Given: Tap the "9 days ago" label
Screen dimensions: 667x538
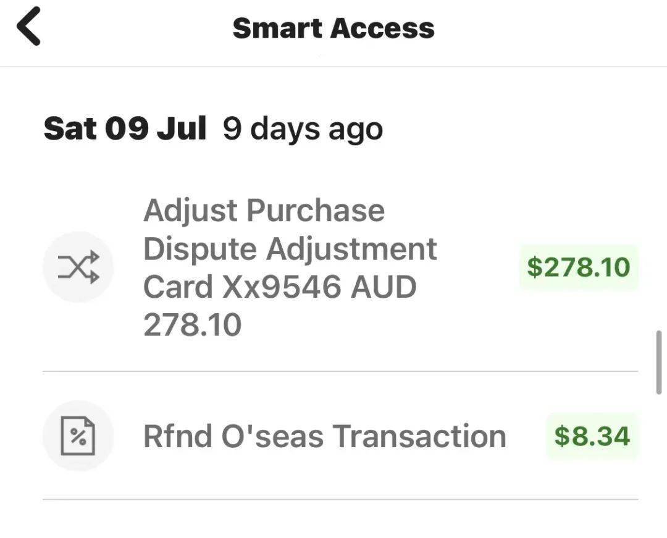Looking at the screenshot, I should (x=303, y=129).
